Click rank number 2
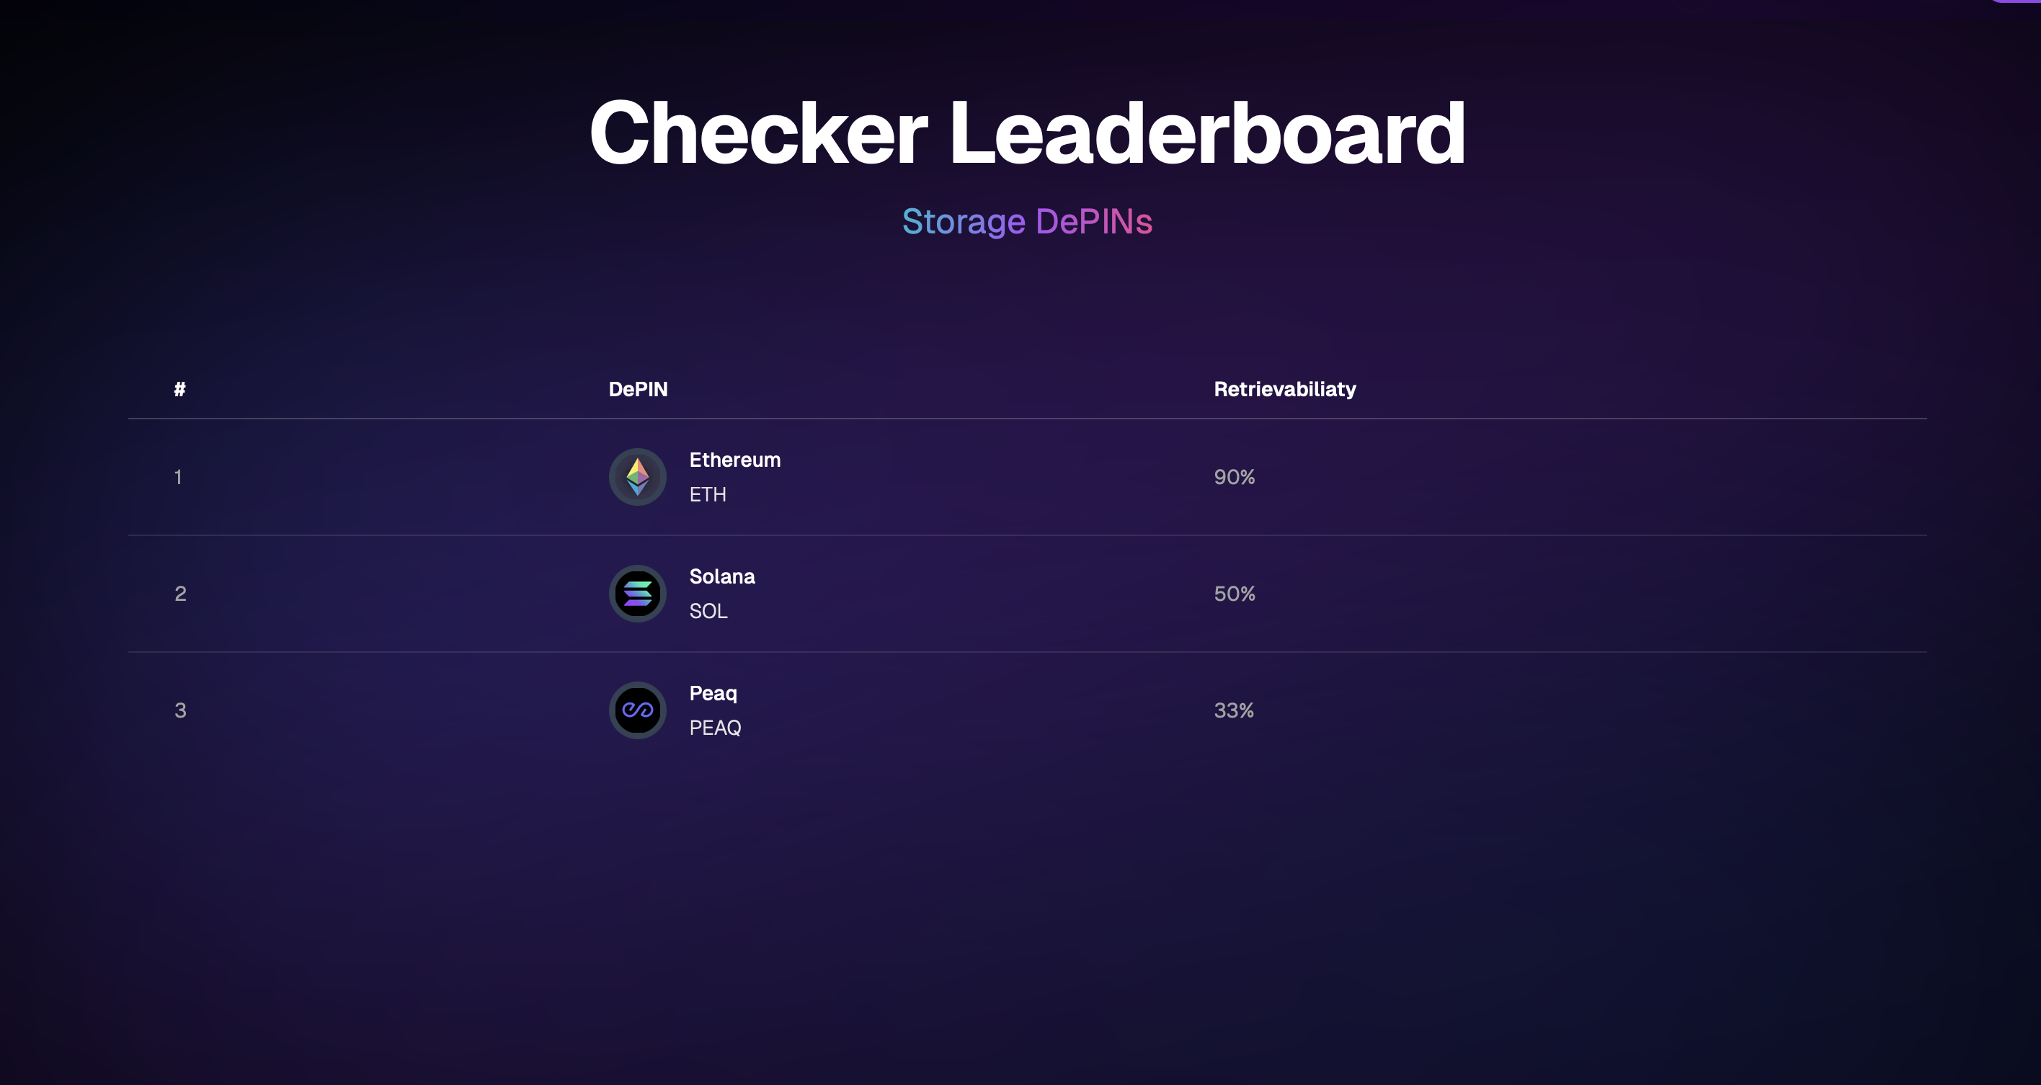The image size is (2041, 1085). click(180, 593)
